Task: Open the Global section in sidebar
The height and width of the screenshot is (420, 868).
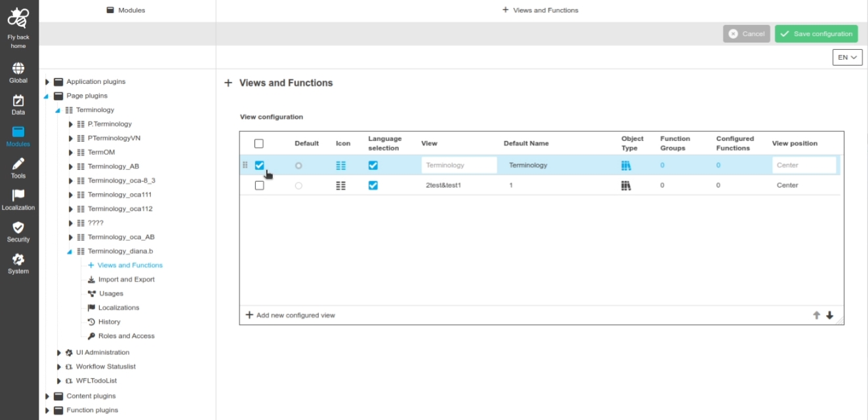Action: 18,69
